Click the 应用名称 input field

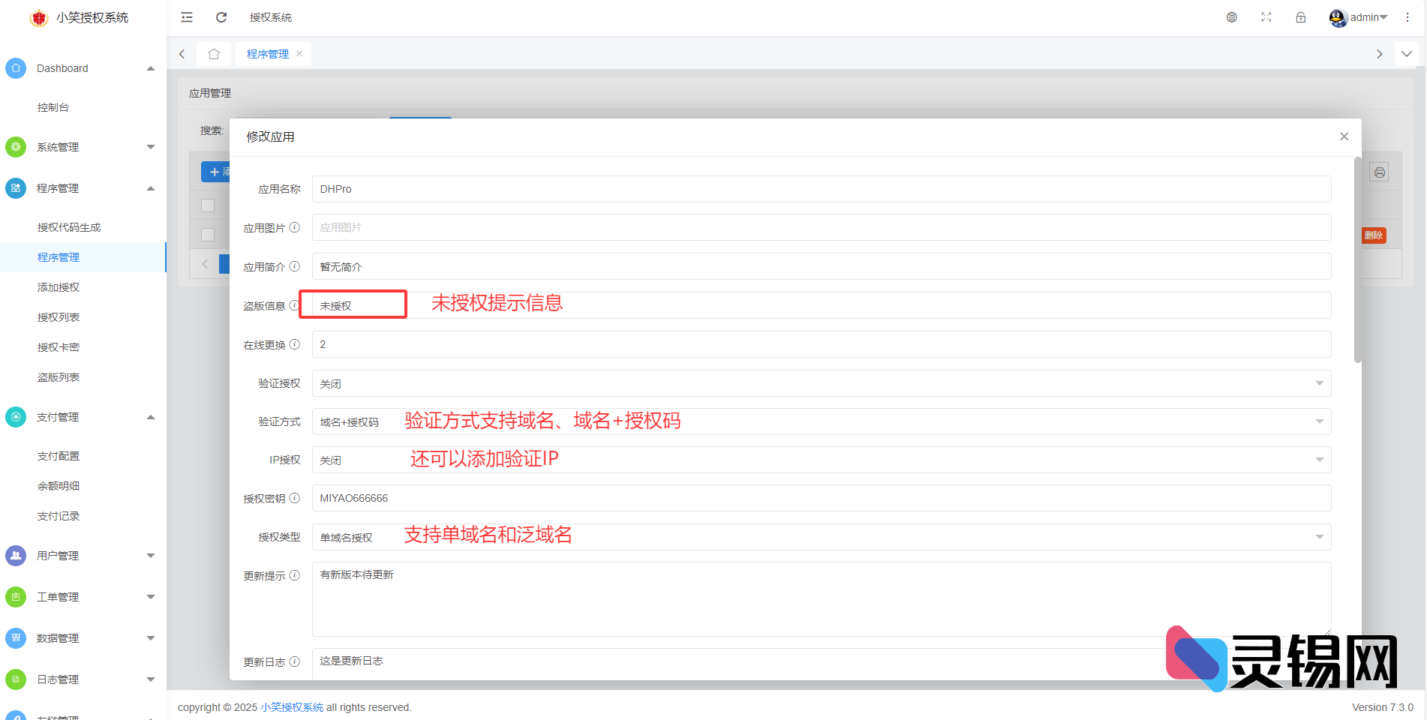point(821,189)
